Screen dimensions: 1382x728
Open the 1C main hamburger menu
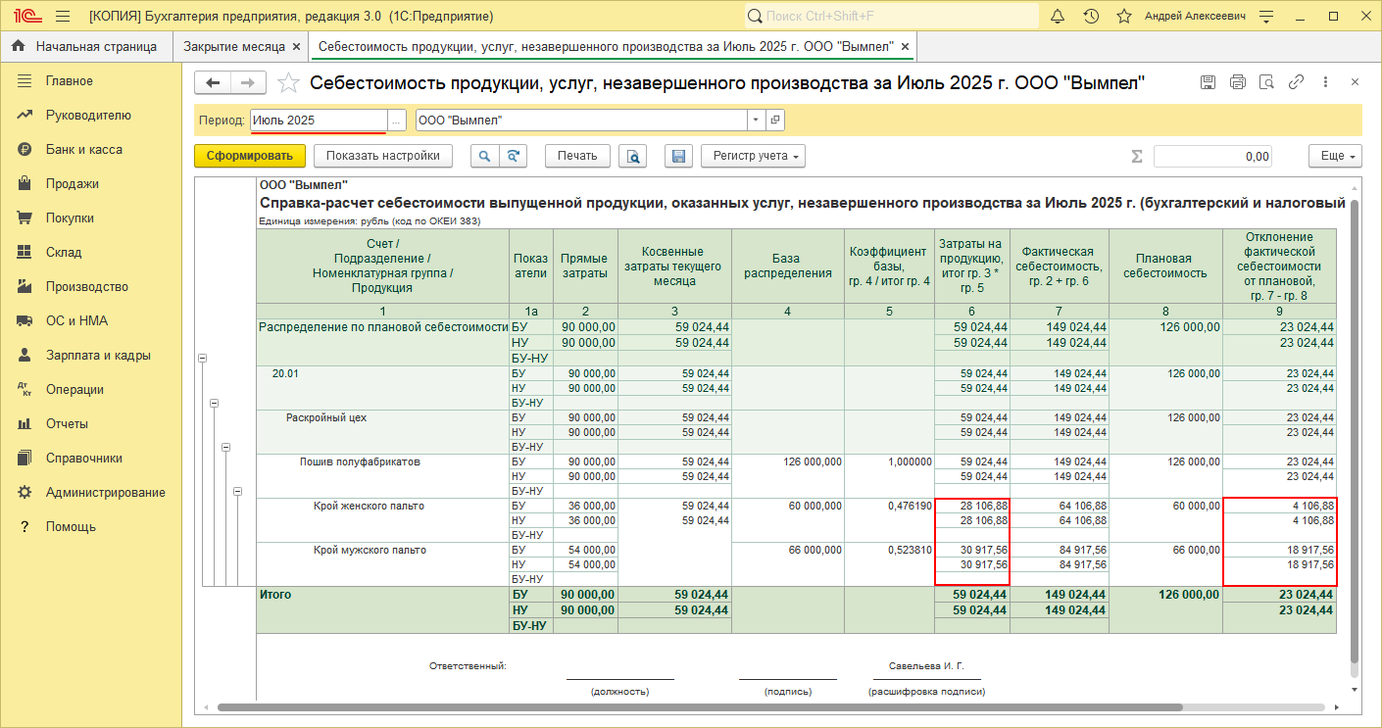point(63,17)
